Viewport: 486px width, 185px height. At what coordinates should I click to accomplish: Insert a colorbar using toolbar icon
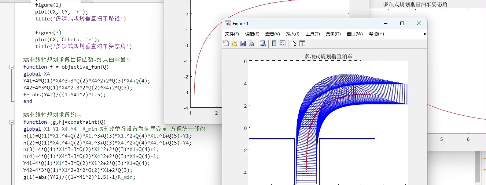click(274, 44)
